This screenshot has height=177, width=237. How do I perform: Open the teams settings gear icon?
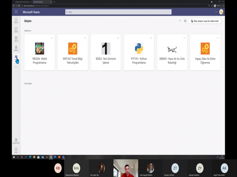pyautogui.click(x=185, y=21)
